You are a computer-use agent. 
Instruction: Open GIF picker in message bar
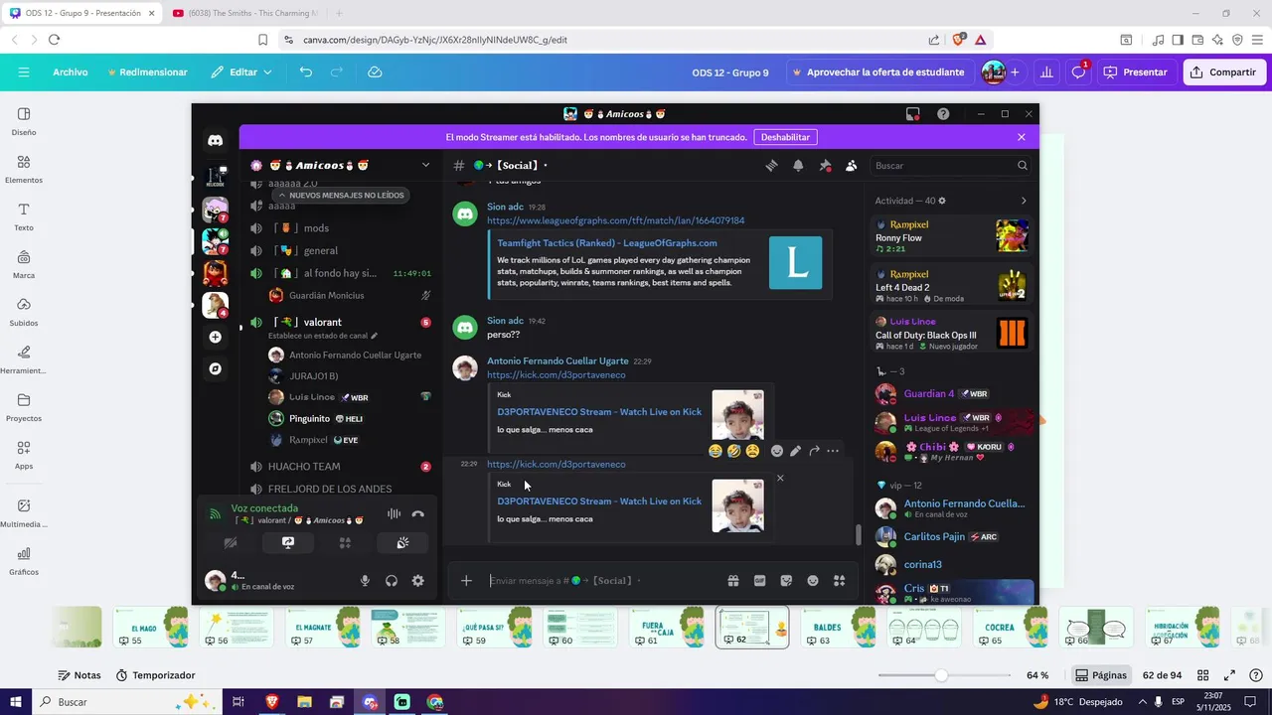760,581
